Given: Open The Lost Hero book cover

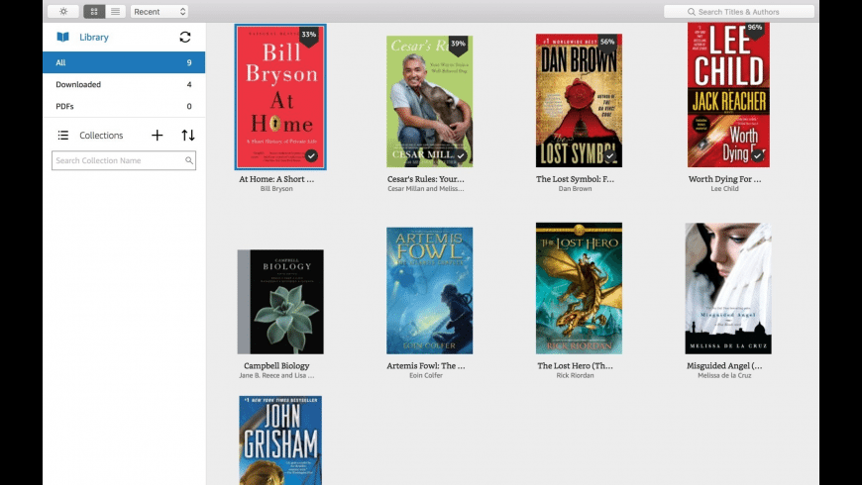Looking at the screenshot, I should (579, 288).
